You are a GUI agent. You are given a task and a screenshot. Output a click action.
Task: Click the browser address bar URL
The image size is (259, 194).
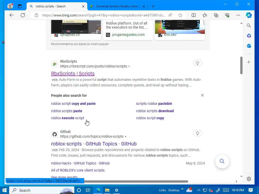103,15
